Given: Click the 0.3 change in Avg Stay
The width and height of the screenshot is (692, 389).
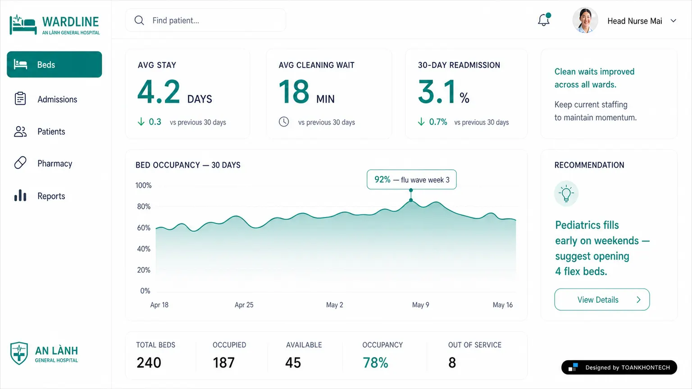Looking at the screenshot, I should click(x=155, y=122).
